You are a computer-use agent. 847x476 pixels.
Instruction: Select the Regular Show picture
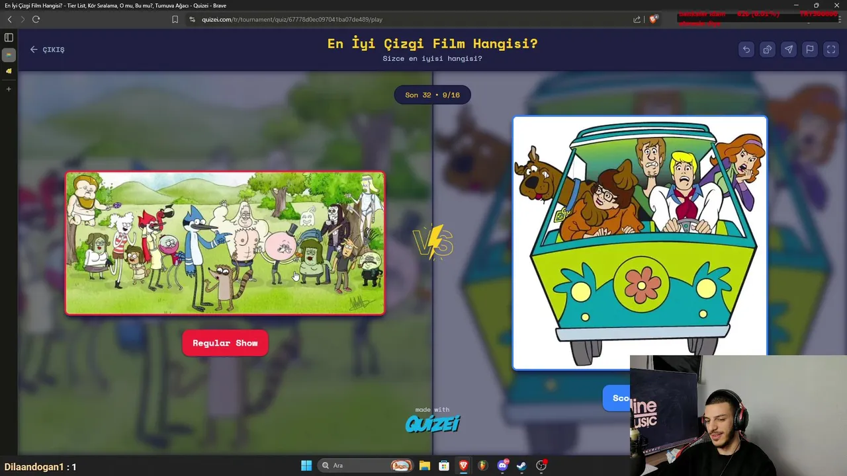pyautogui.click(x=225, y=243)
